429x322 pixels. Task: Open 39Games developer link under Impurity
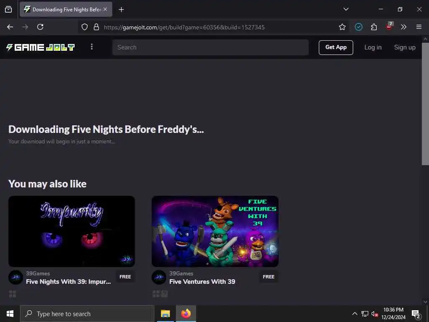coord(38,273)
